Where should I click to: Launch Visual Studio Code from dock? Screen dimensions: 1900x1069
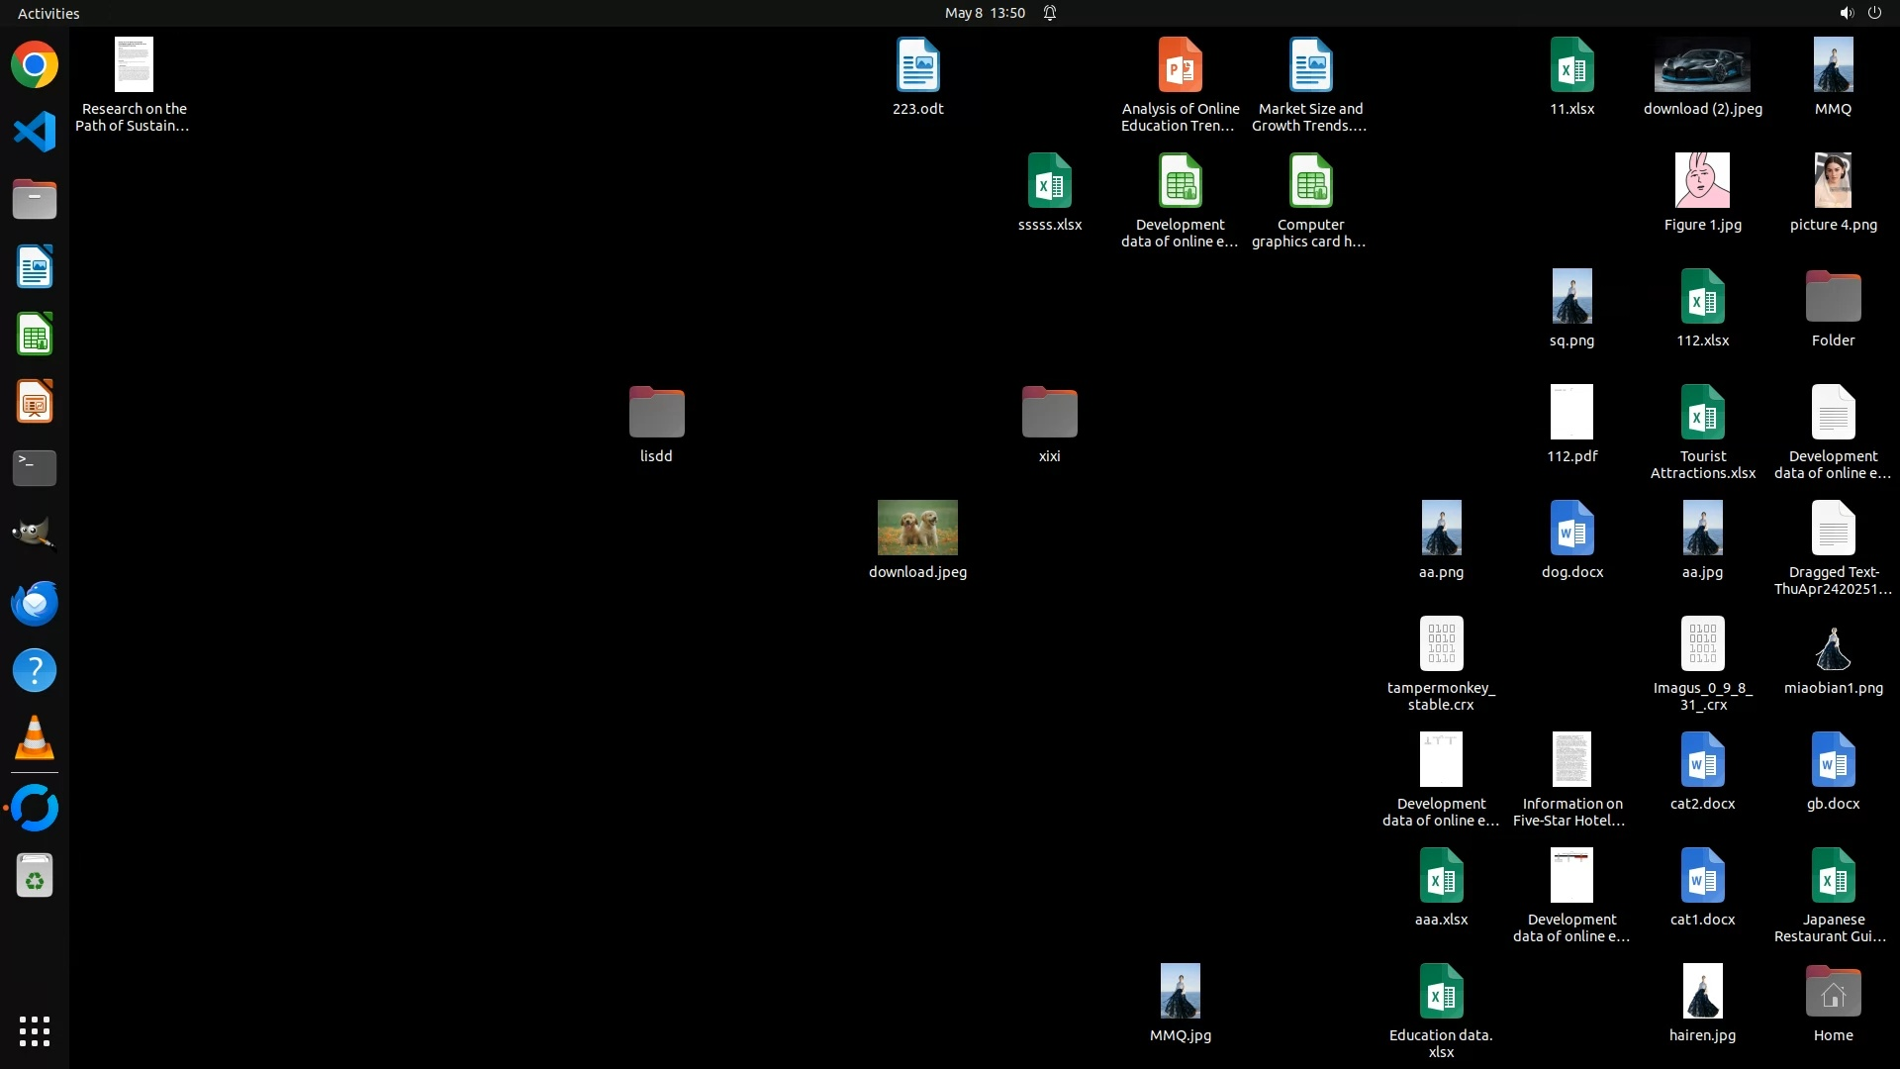pyautogui.click(x=35, y=132)
